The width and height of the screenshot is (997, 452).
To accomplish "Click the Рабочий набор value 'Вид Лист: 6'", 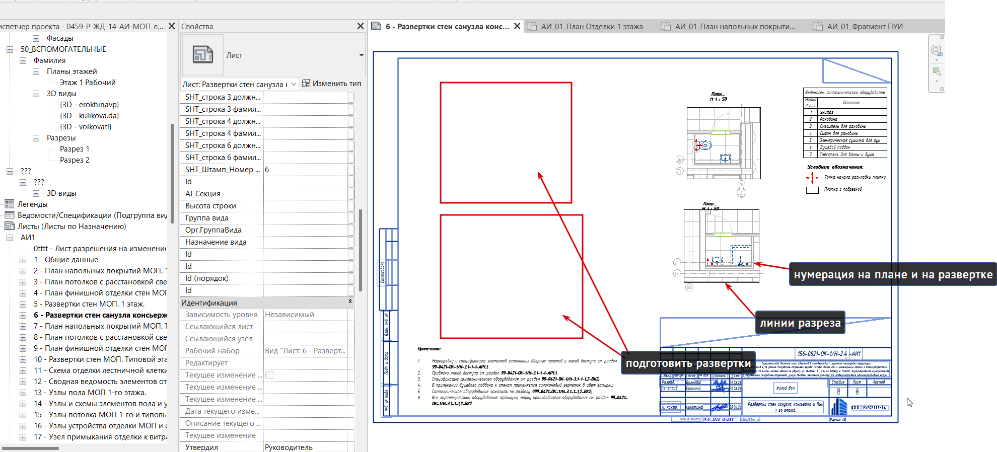I will (305, 351).
